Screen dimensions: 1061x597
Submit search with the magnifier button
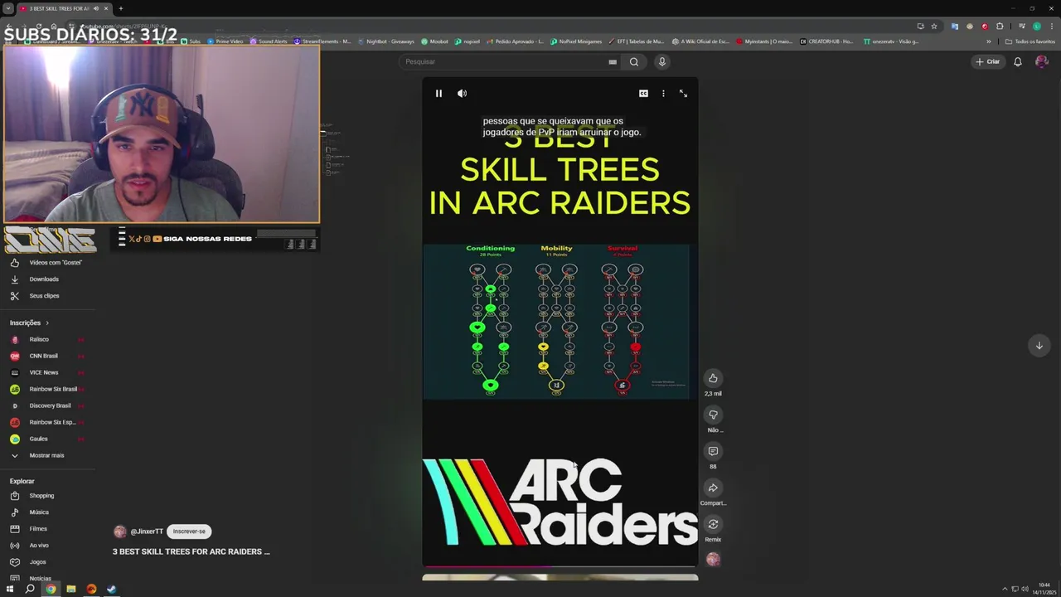(x=634, y=61)
